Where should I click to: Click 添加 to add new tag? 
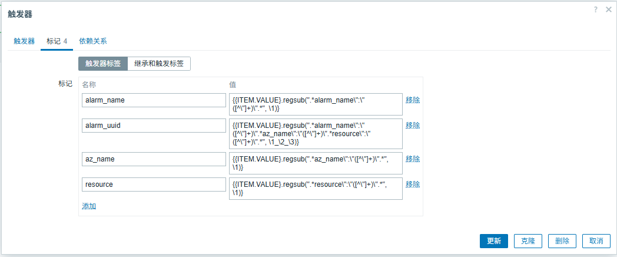point(89,206)
